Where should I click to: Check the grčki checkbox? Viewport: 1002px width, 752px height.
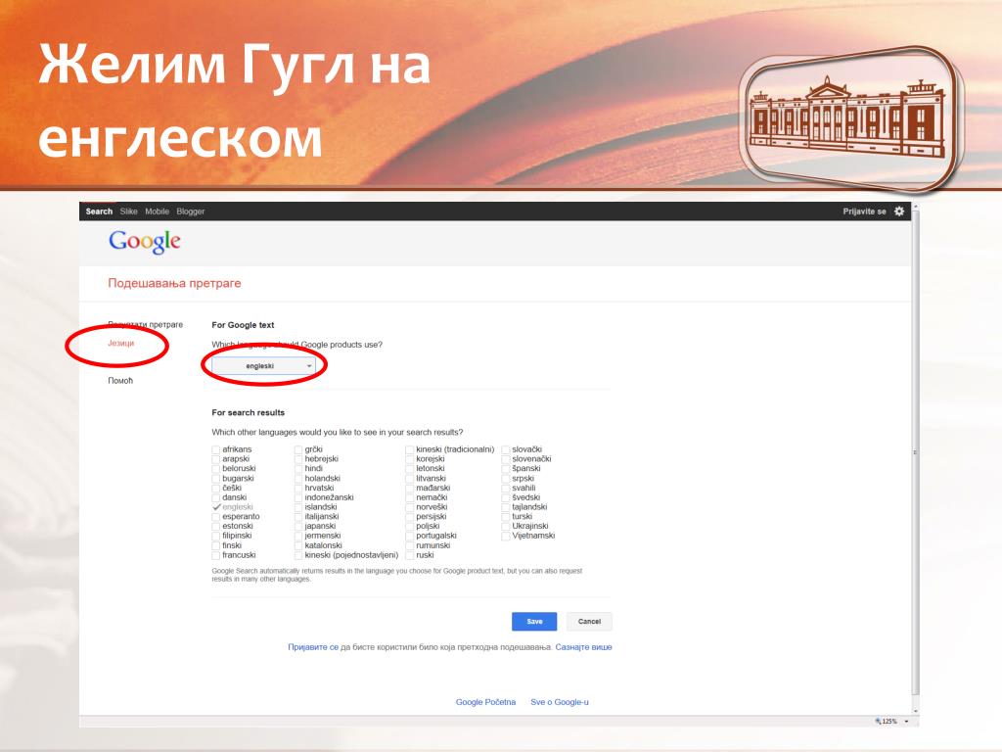click(298, 449)
